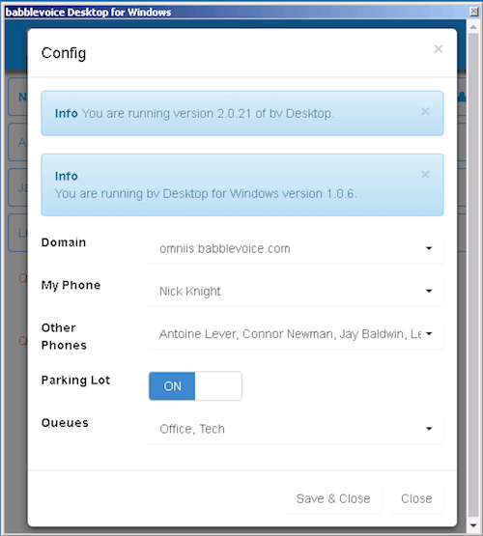This screenshot has width=483, height=536.
Task: Click the Other Phones label
Action: point(64,336)
